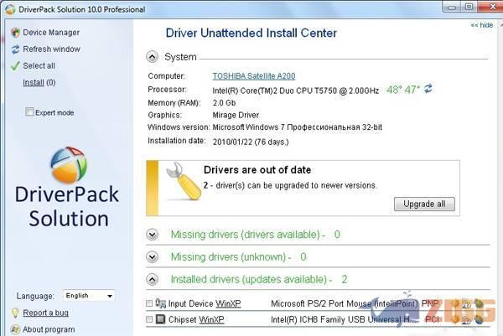Close the DriverPack Solution window
The image size is (503, 336).
click(x=492, y=7)
